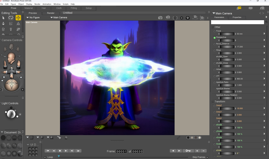Screen dimensions: 269x159
Task: Toggle the Skip Frames radio button
Action: tap(207, 157)
